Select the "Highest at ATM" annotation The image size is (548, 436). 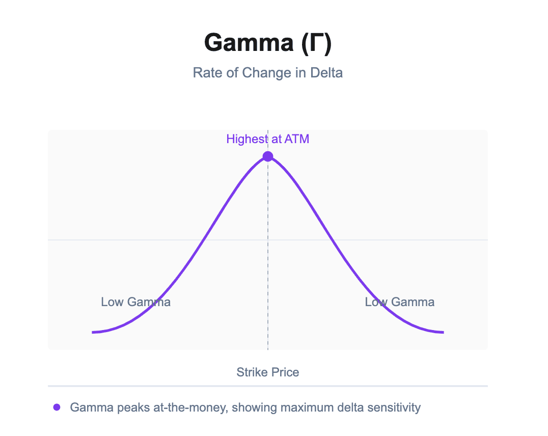[267, 139]
